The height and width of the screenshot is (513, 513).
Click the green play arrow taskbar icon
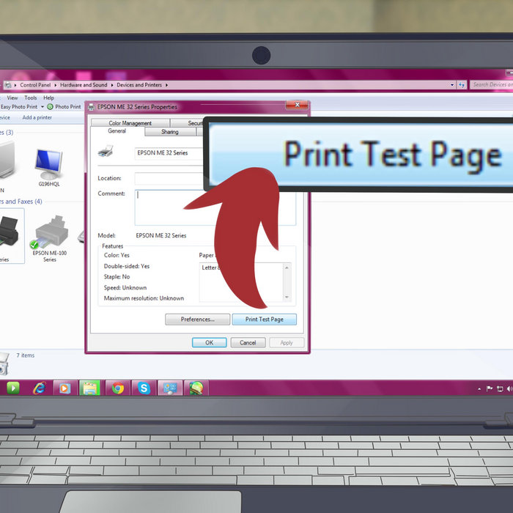point(13,388)
